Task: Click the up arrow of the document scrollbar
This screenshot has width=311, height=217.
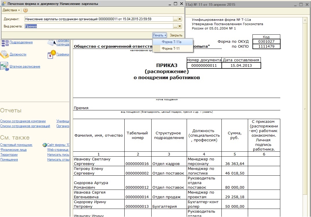Action: click(305, 20)
